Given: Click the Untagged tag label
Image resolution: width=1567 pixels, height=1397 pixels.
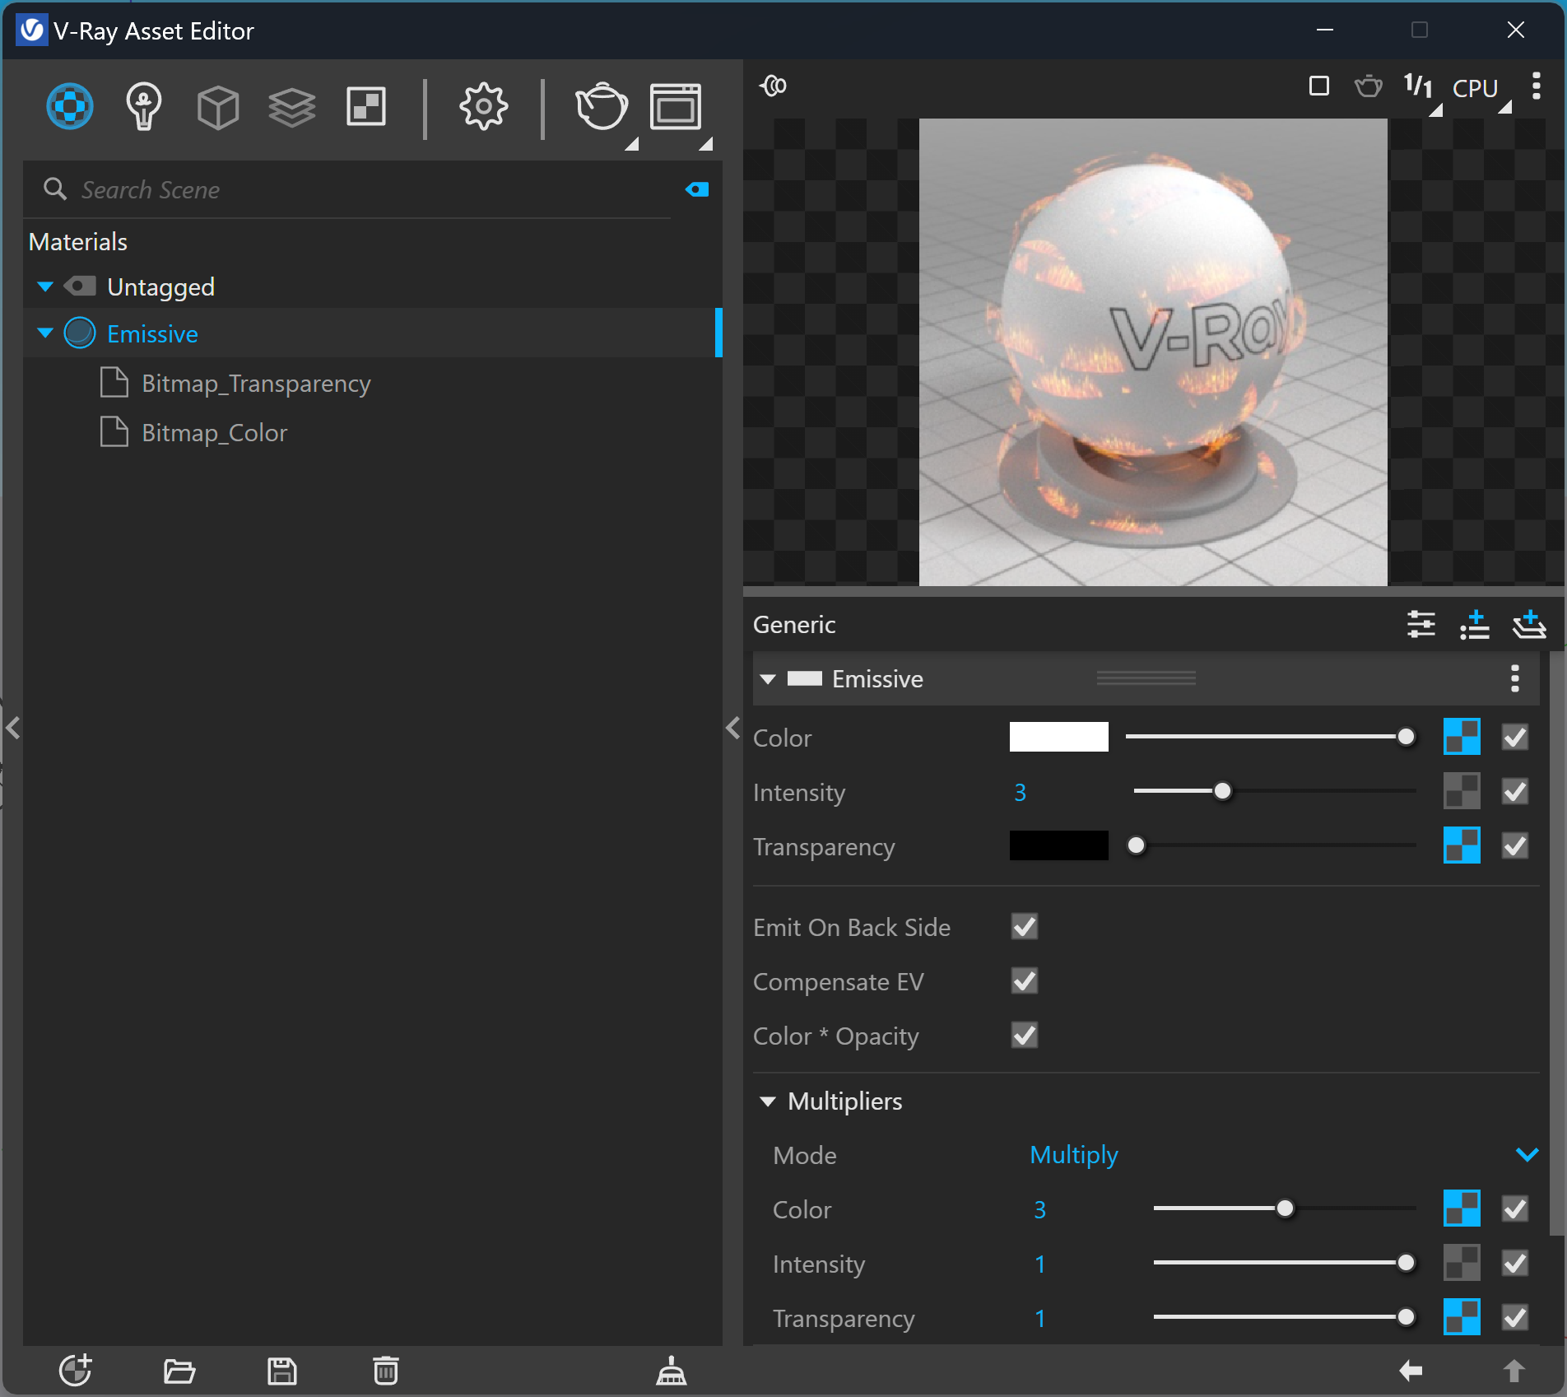Looking at the screenshot, I should point(160,287).
